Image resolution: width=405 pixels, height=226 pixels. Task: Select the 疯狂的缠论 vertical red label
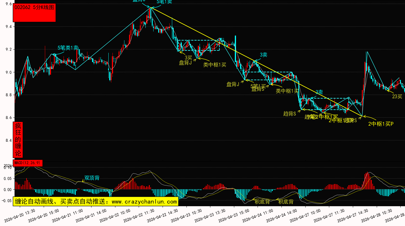18,140
